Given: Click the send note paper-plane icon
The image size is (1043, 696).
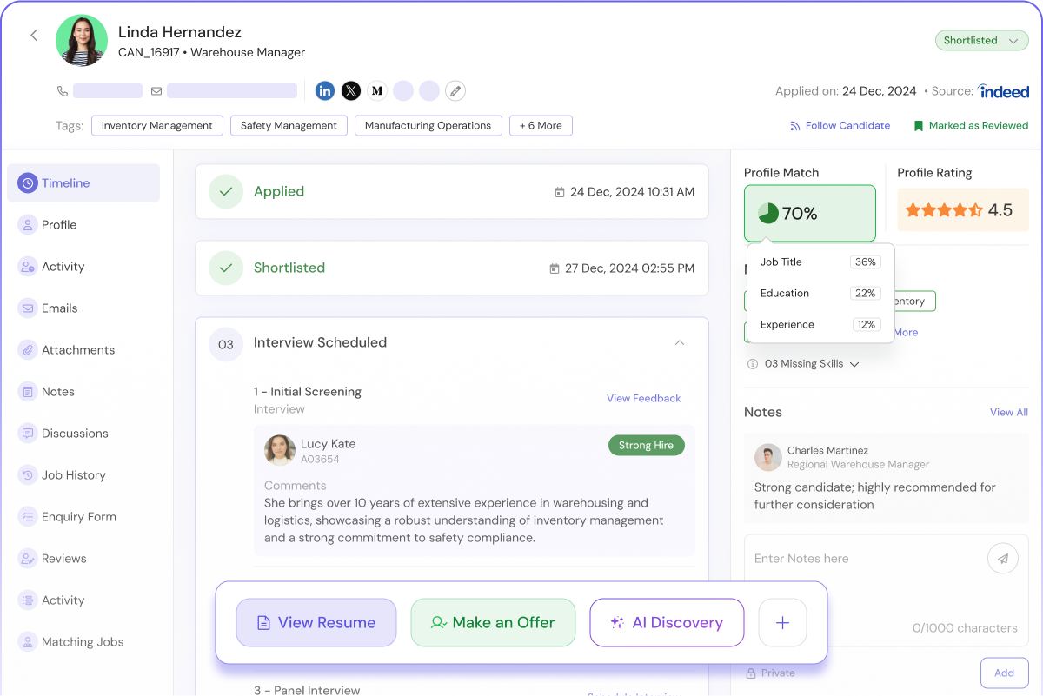Looking at the screenshot, I should (x=1002, y=559).
